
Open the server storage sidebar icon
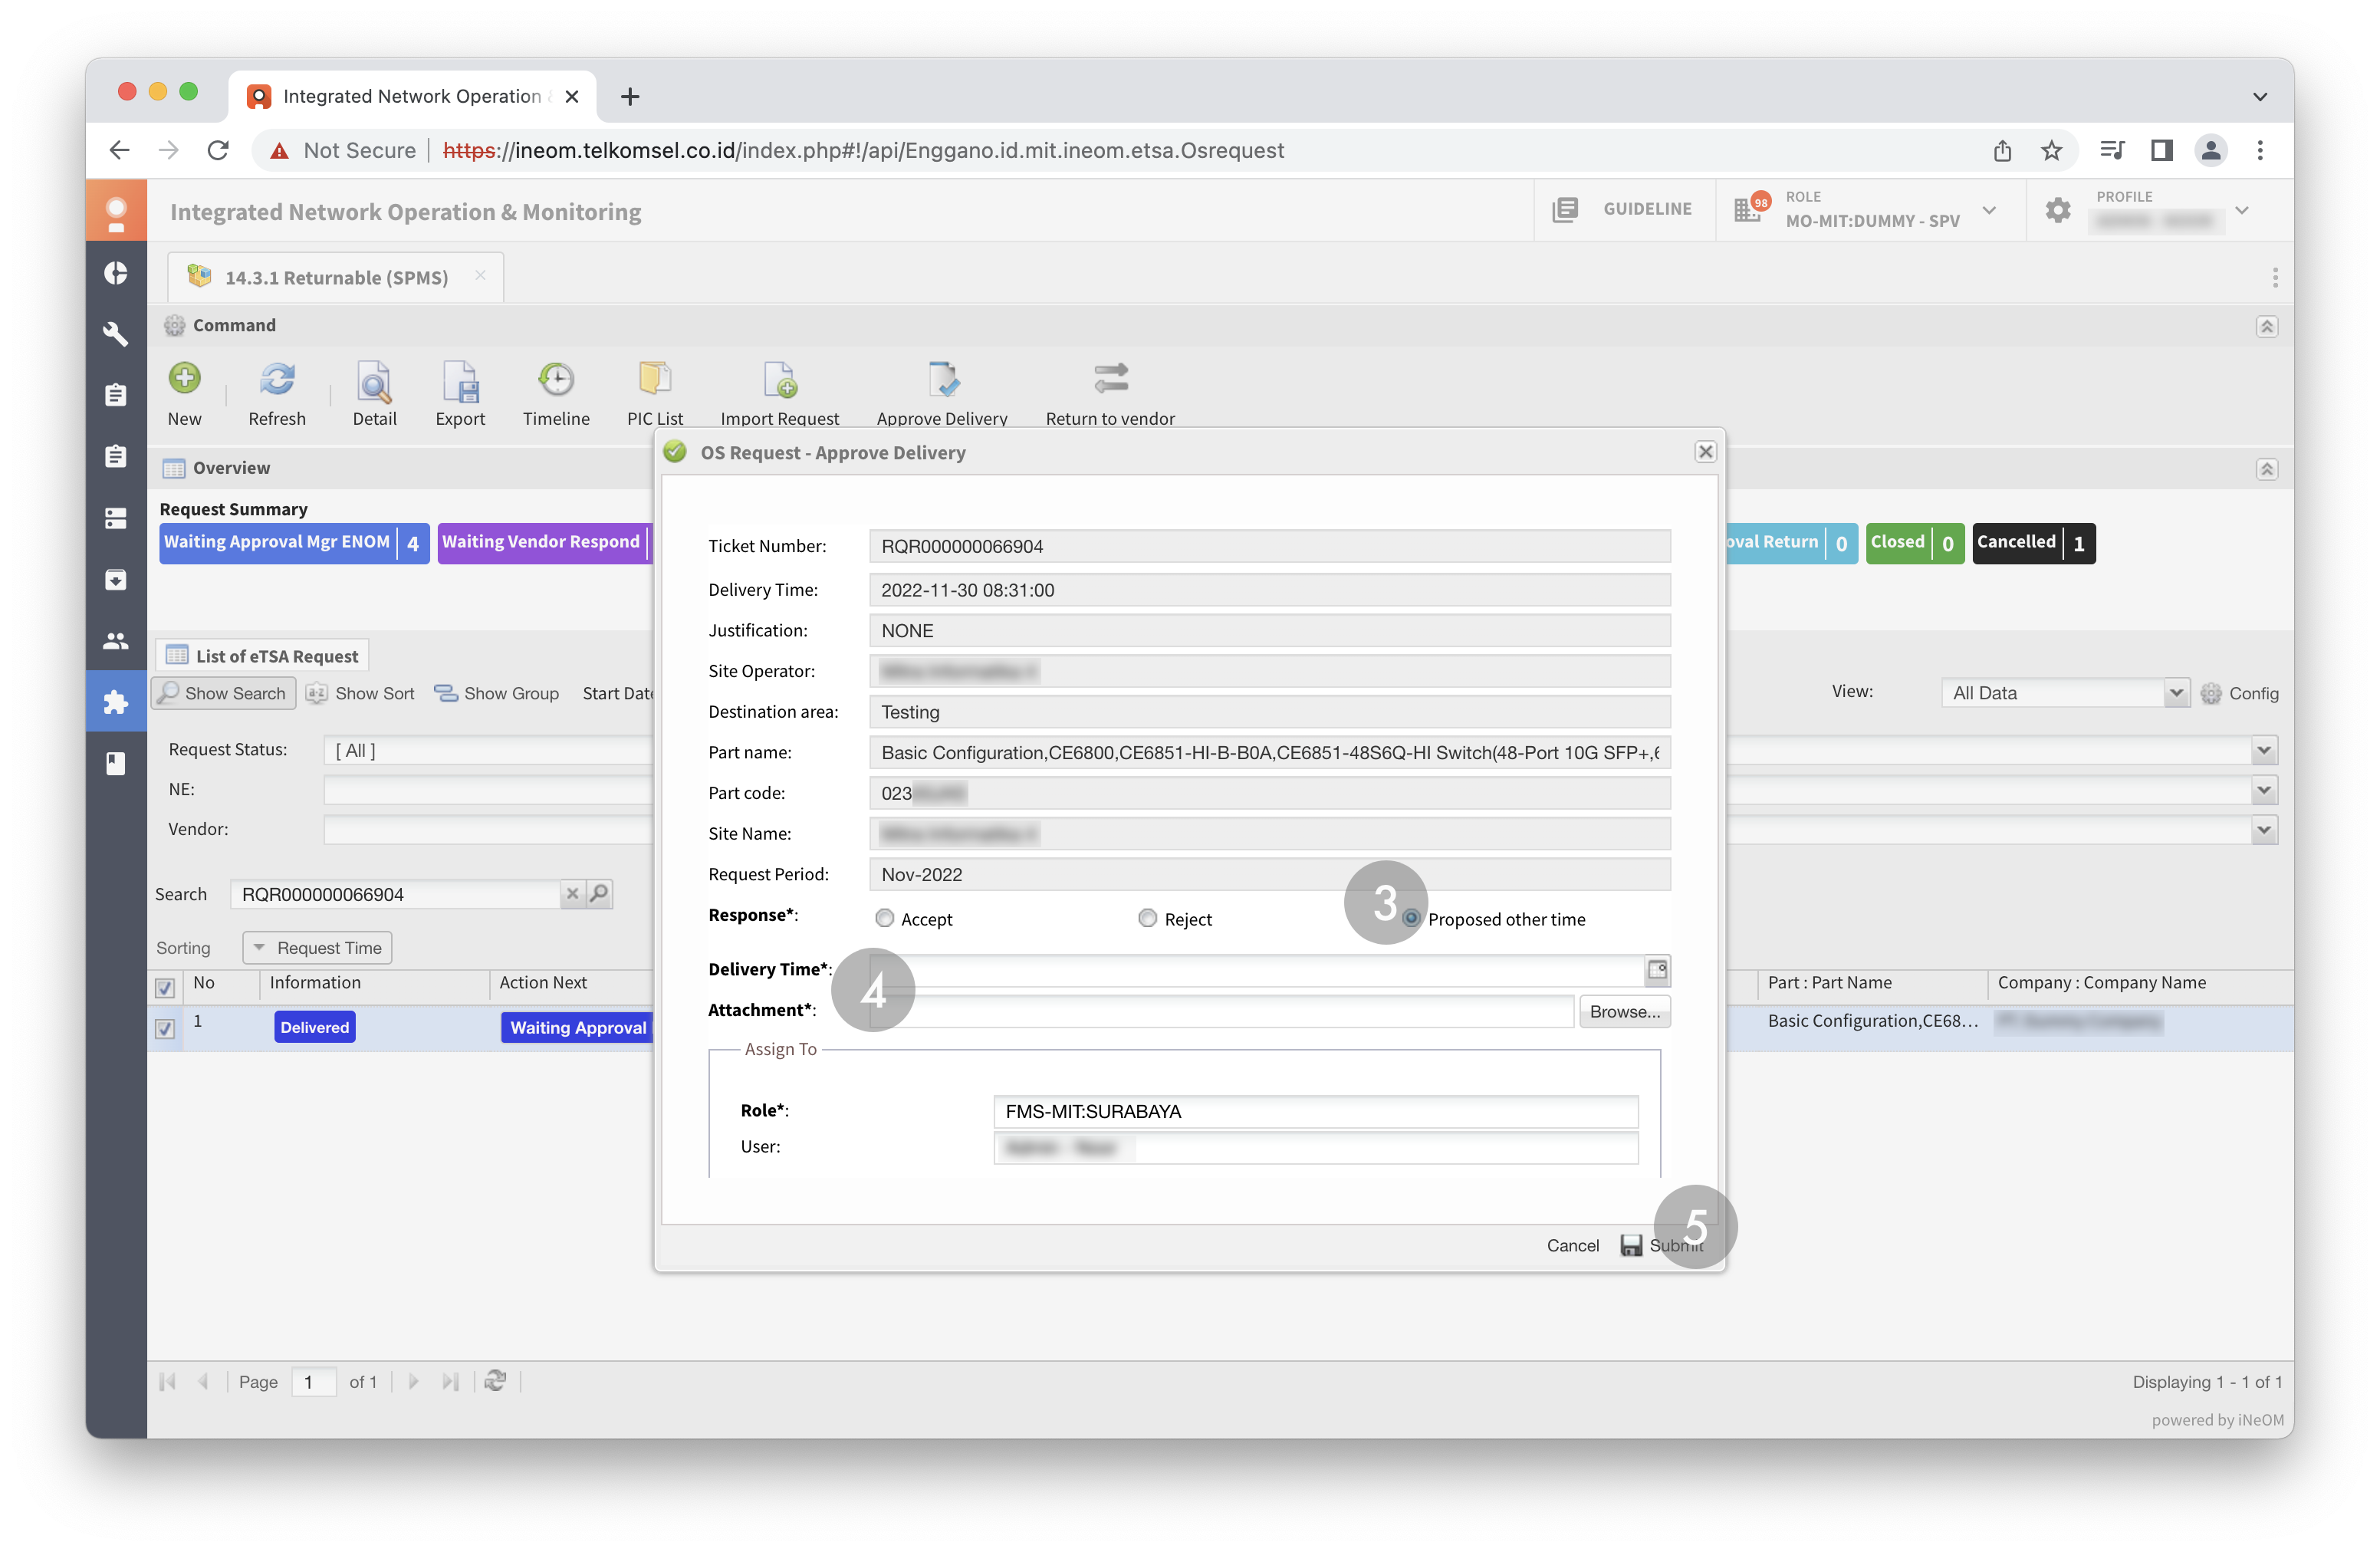116,518
